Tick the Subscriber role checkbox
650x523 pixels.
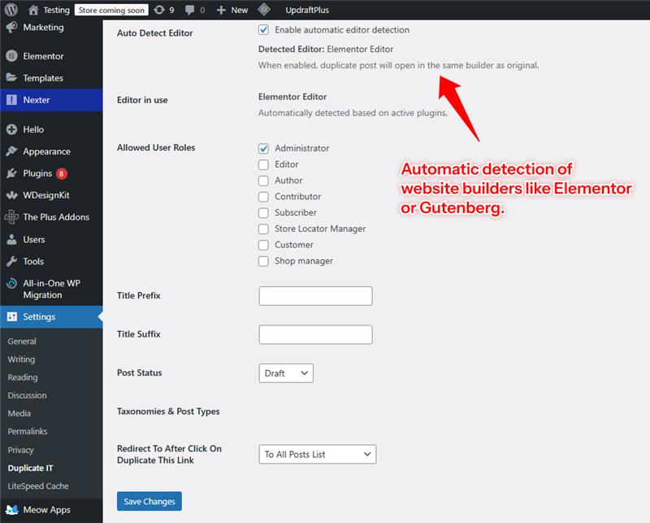263,212
